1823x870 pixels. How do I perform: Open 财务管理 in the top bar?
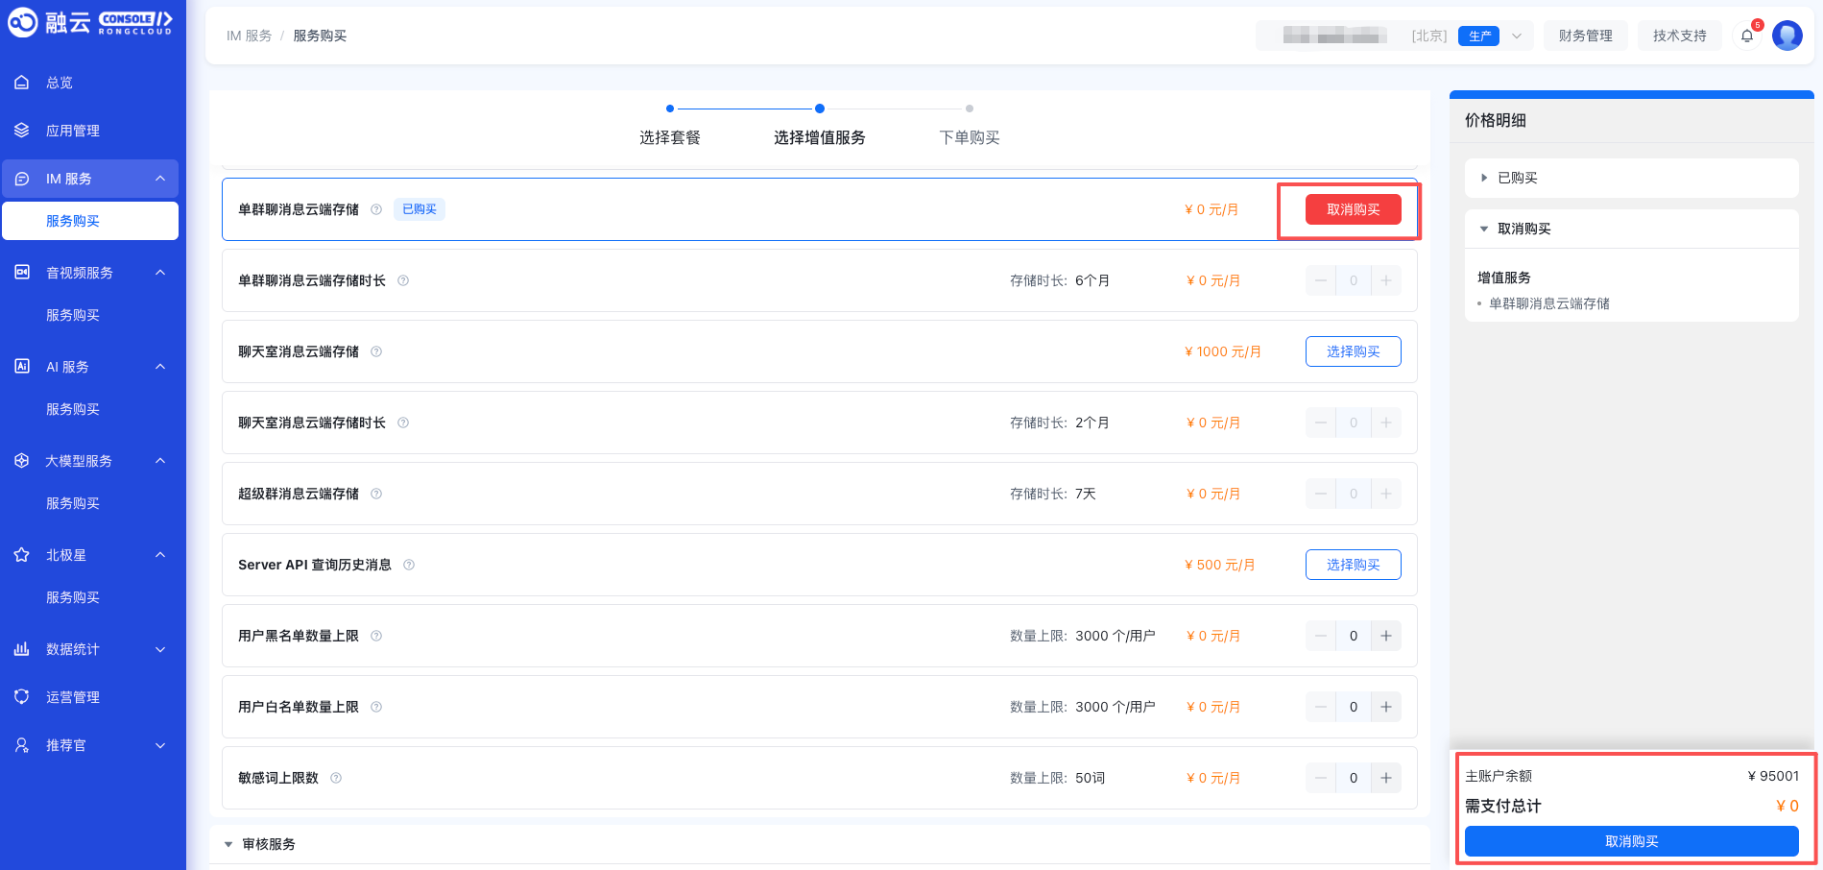point(1586,36)
